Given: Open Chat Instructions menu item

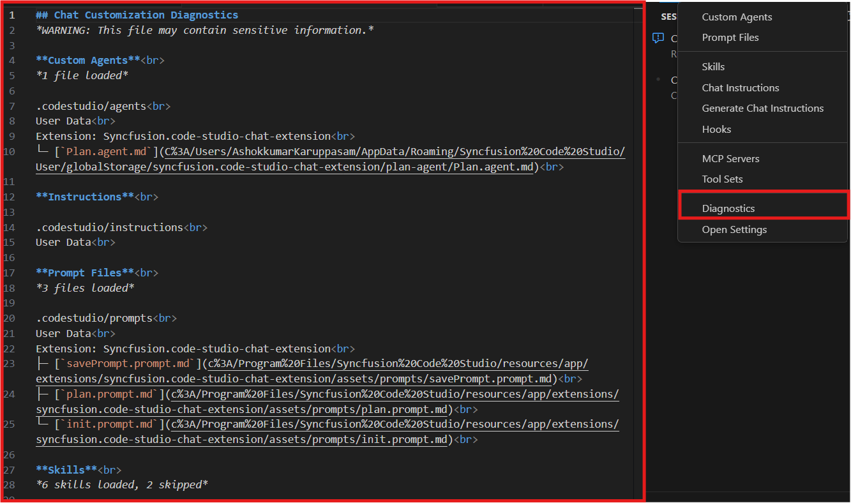Looking at the screenshot, I should click(x=740, y=88).
